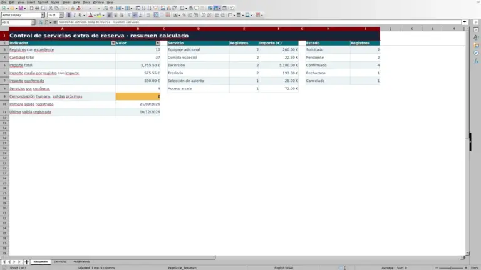Open the Select Function sum dropdown arrow
The image size is (481, 270).
[x=51, y=22]
